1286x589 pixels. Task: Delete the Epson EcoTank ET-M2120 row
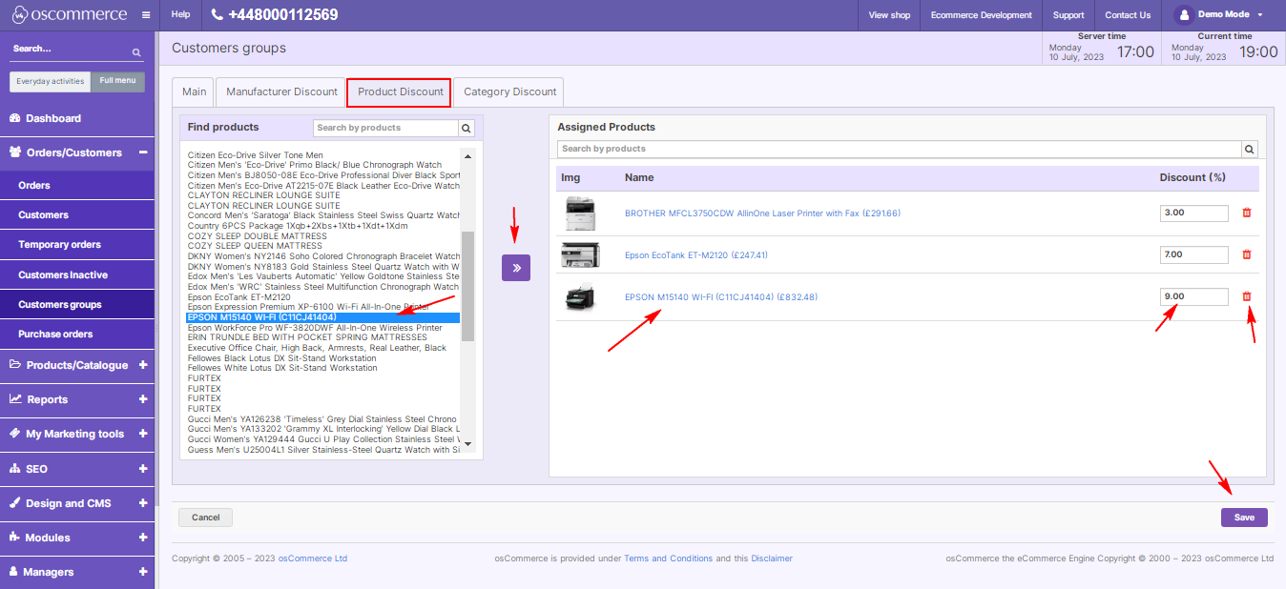pyautogui.click(x=1246, y=254)
